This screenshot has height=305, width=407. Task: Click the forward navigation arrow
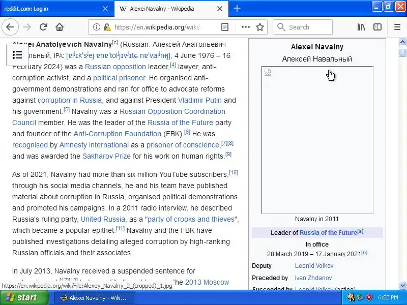tap(27, 27)
